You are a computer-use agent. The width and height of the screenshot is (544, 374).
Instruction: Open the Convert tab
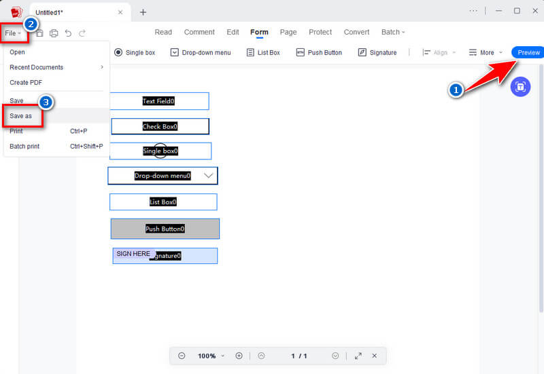pyautogui.click(x=356, y=32)
